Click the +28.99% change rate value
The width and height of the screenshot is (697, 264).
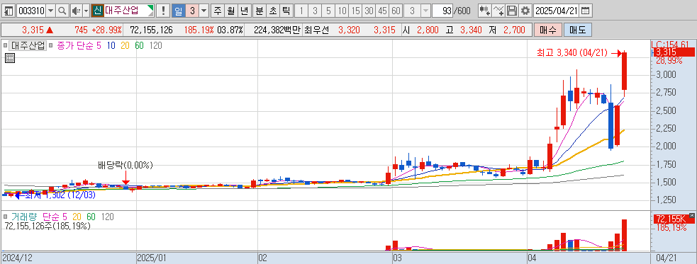coord(106,30)
